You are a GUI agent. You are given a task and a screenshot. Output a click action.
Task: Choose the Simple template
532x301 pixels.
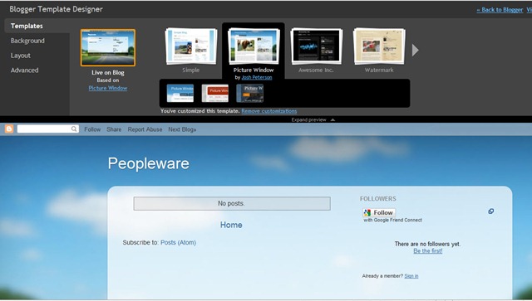[x=191, y=46]
